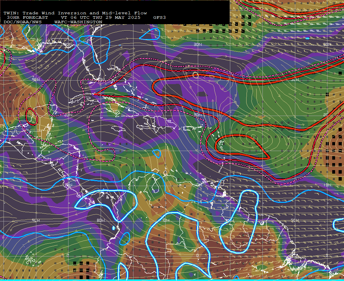Click the "10N" label over Costa Rica

68,185
